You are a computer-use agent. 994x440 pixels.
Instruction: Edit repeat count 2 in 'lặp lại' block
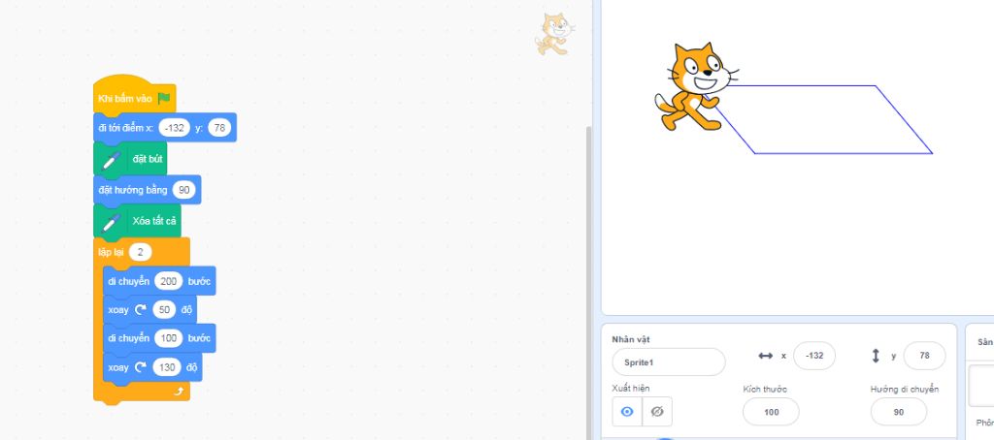[x=140, y=252]
